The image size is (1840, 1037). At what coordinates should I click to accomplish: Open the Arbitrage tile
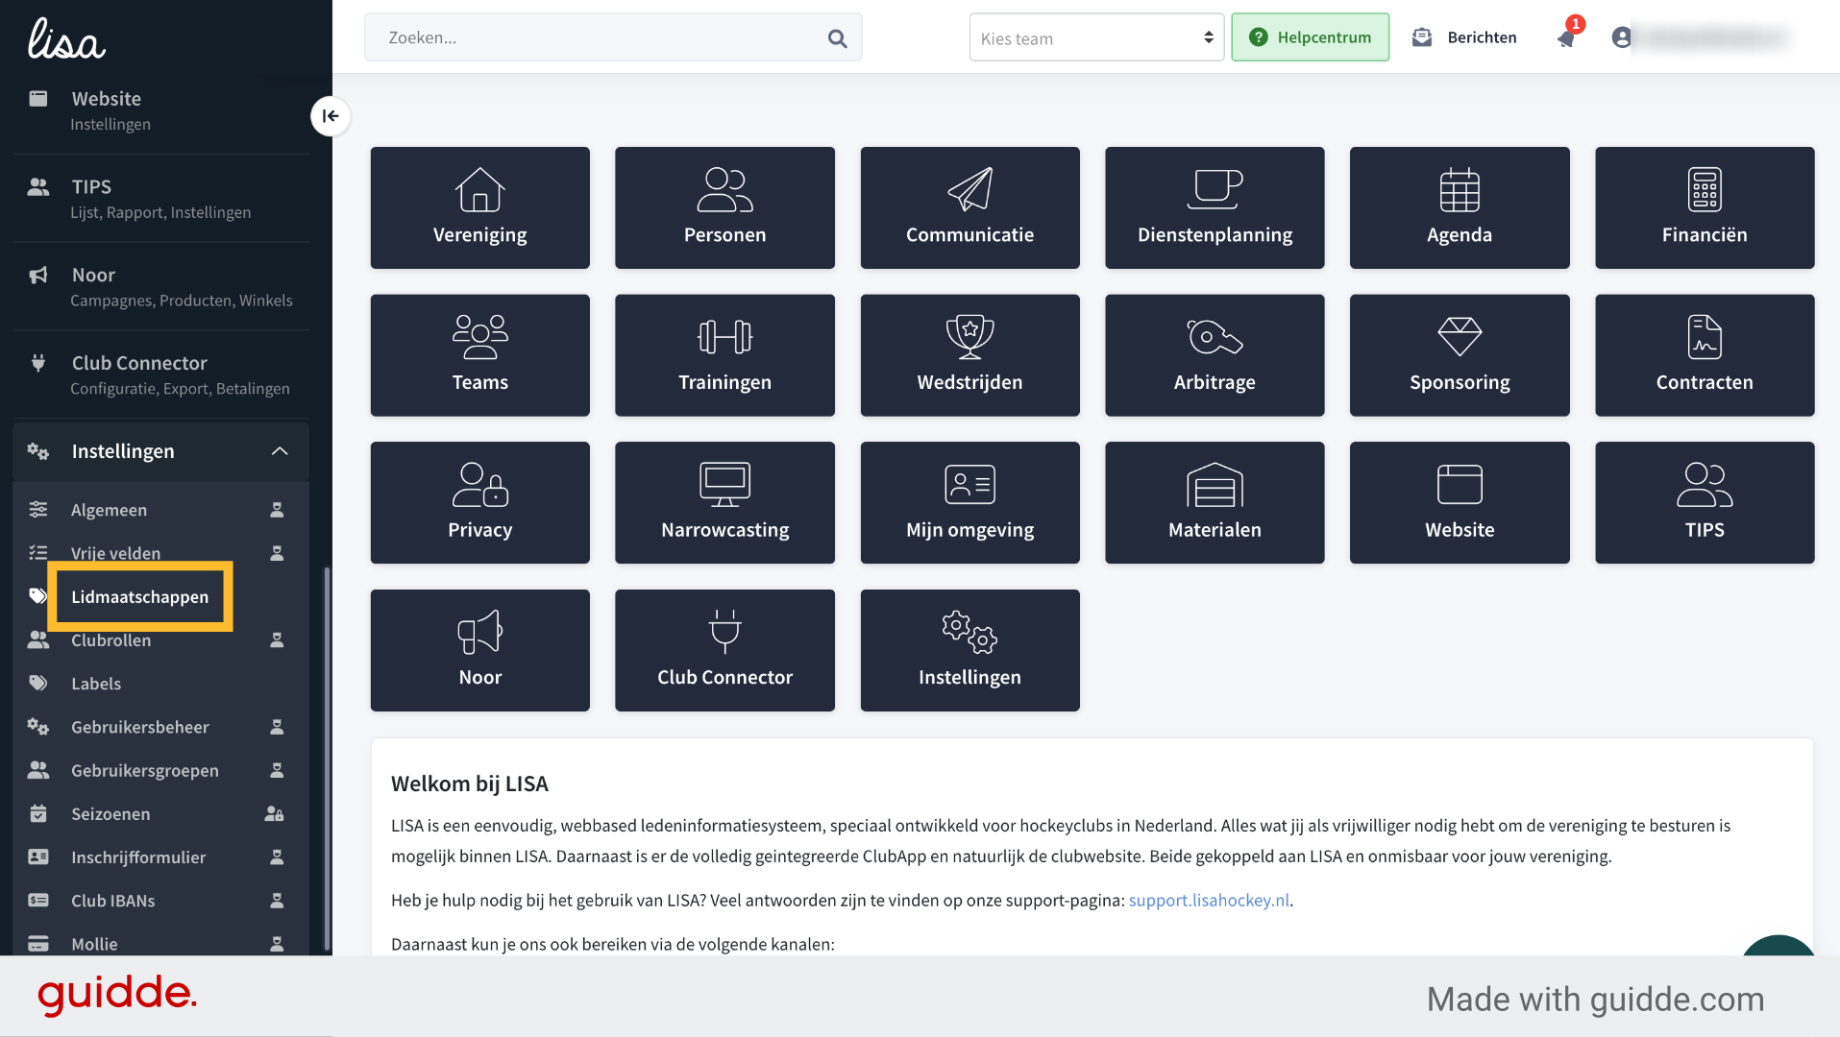coord(1214,355)
